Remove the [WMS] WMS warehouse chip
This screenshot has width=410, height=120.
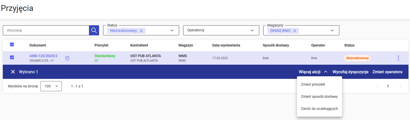(295, 31)
